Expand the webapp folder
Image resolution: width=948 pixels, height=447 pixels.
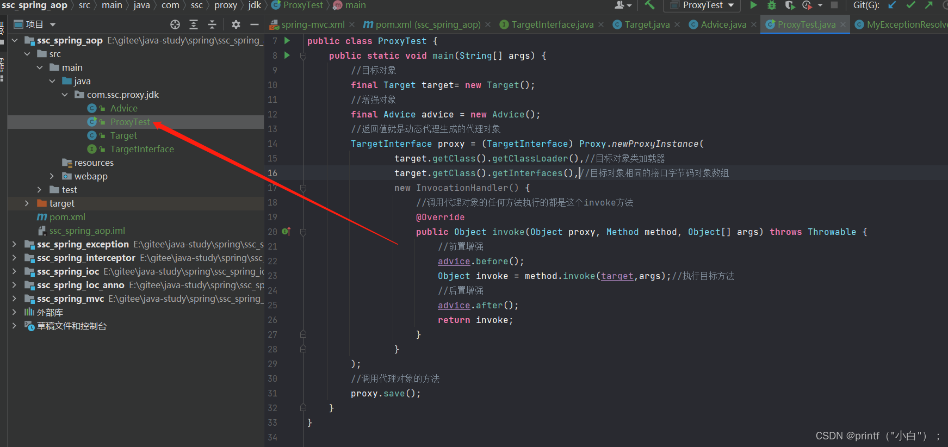tap(52, 176)
